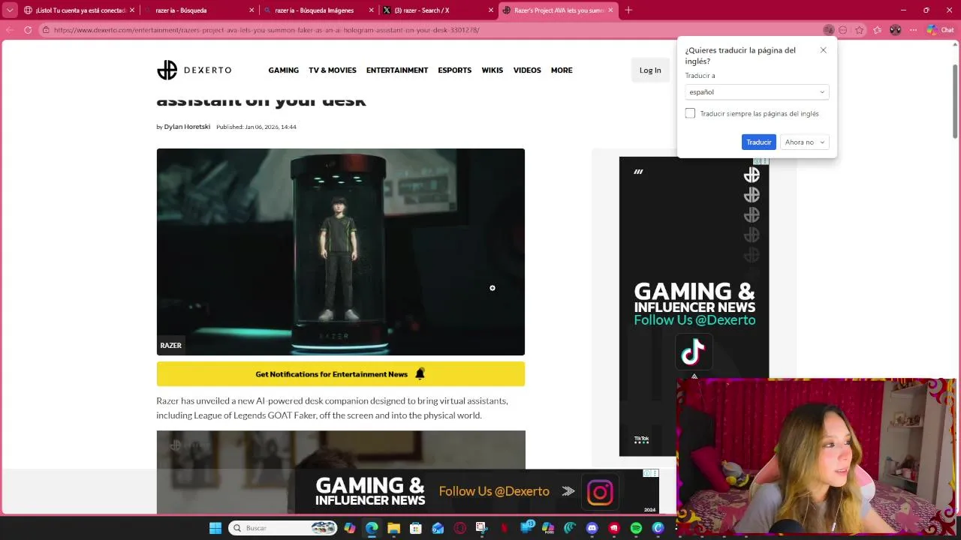Close the Razer's Project AVA tab
961x540 pixels.
click(610, 10)
